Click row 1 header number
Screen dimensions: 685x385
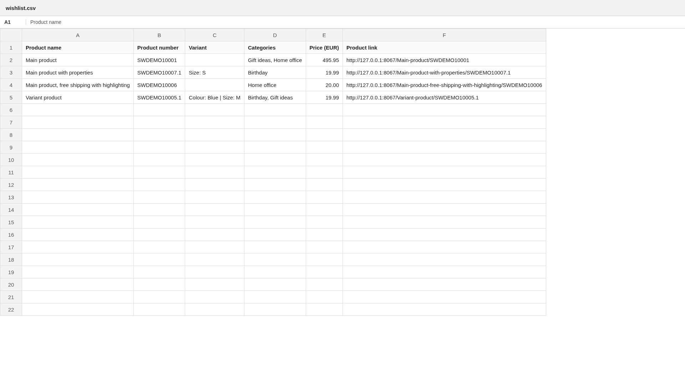(x=11, y=47)
